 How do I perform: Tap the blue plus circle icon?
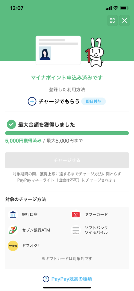click(32, 101)
